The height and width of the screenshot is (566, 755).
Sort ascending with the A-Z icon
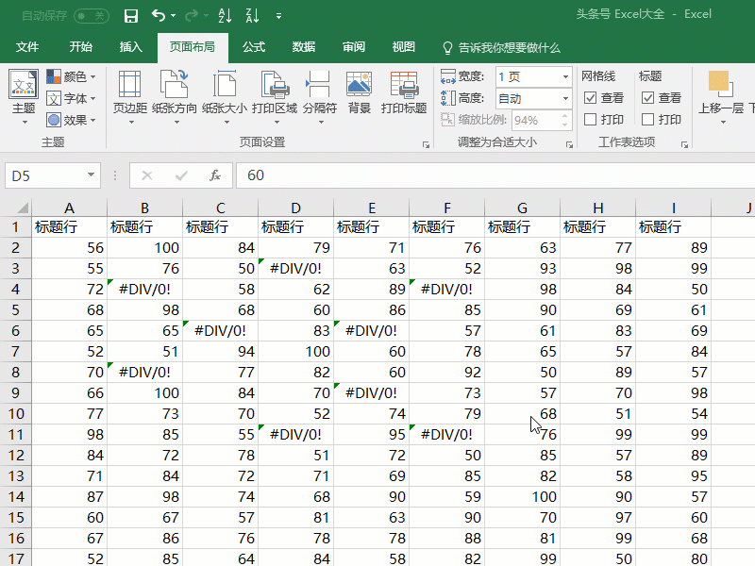coord(225,16)
